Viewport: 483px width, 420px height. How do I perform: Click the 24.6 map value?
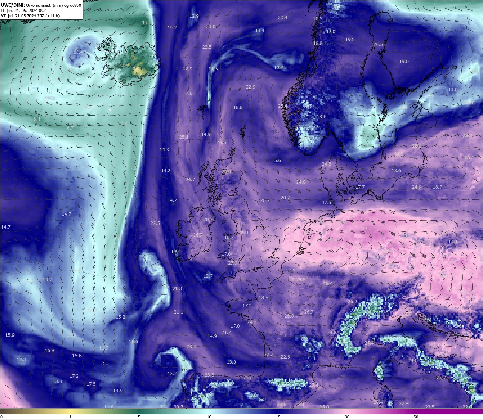[x=301, y=182]
